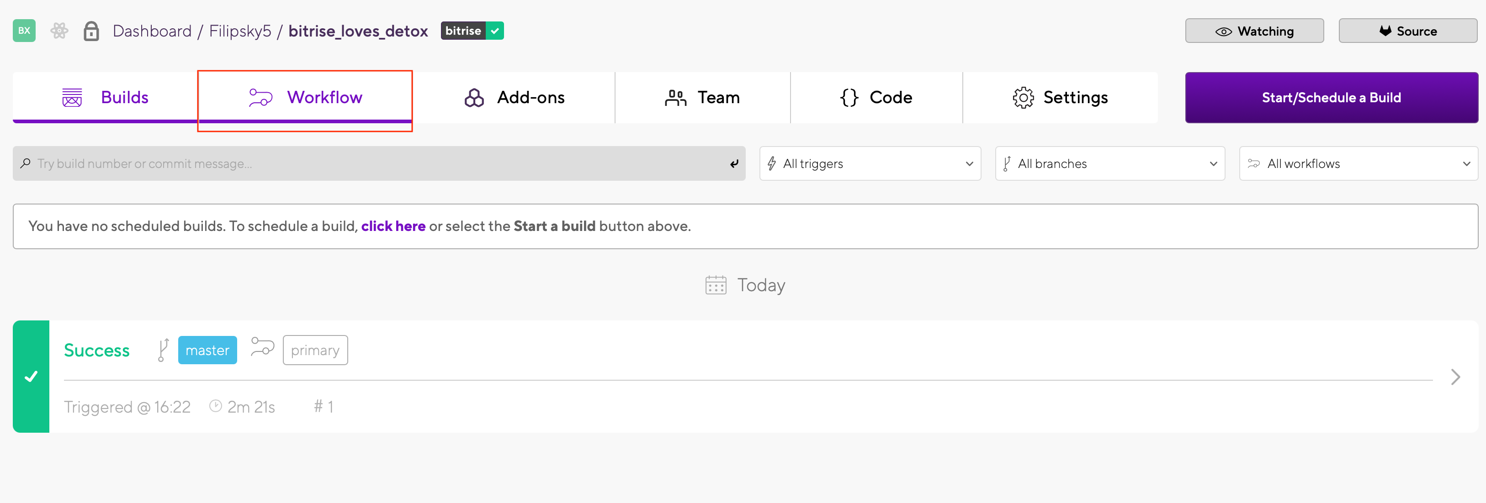1486x503 pixels.
Task: Switch to the Builds tab
Action: pos(105,97)
